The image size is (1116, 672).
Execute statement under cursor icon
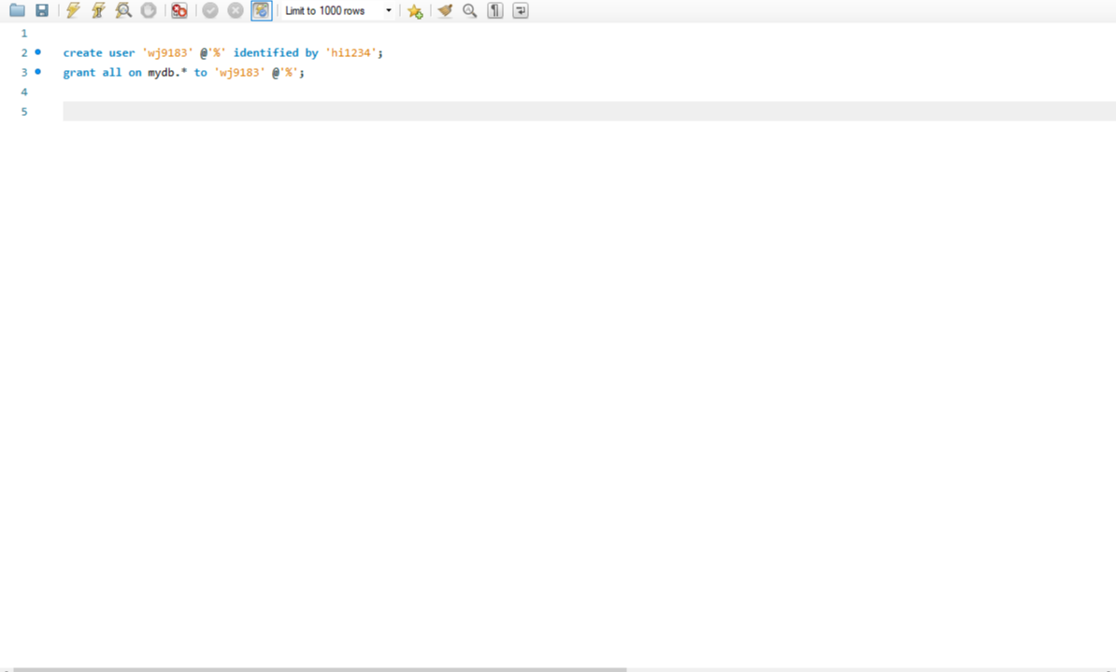[98, 10]
